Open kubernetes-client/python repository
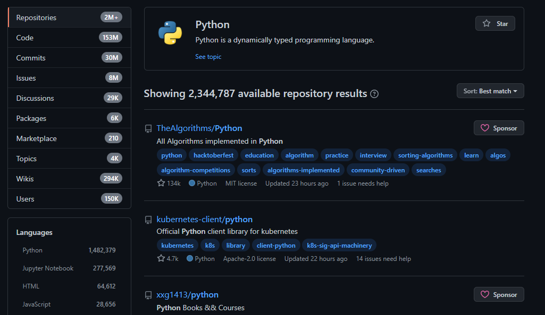Viewport: 545px width, 315px height. point(204,220)
